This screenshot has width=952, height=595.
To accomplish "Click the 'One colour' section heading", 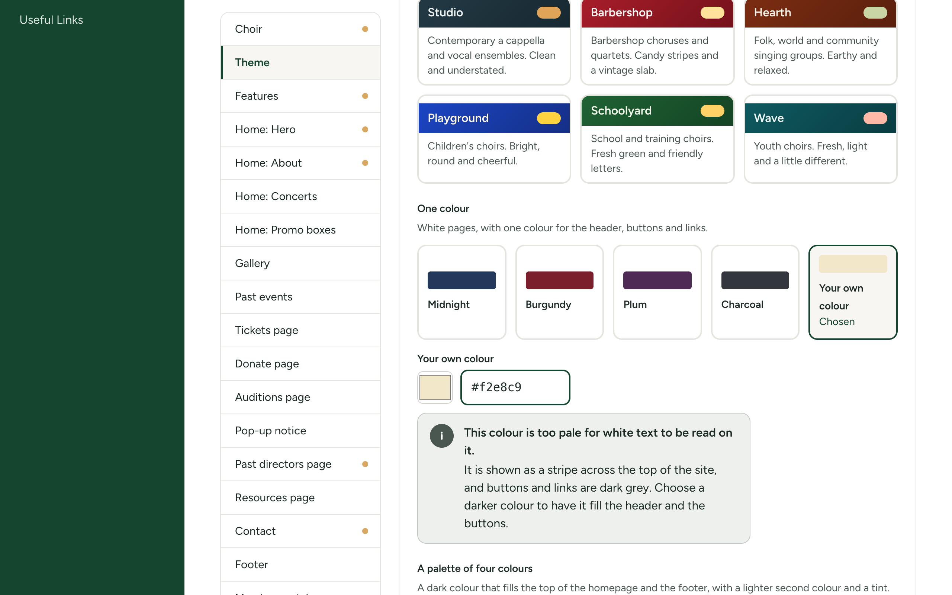I will (x=443, y=209).
